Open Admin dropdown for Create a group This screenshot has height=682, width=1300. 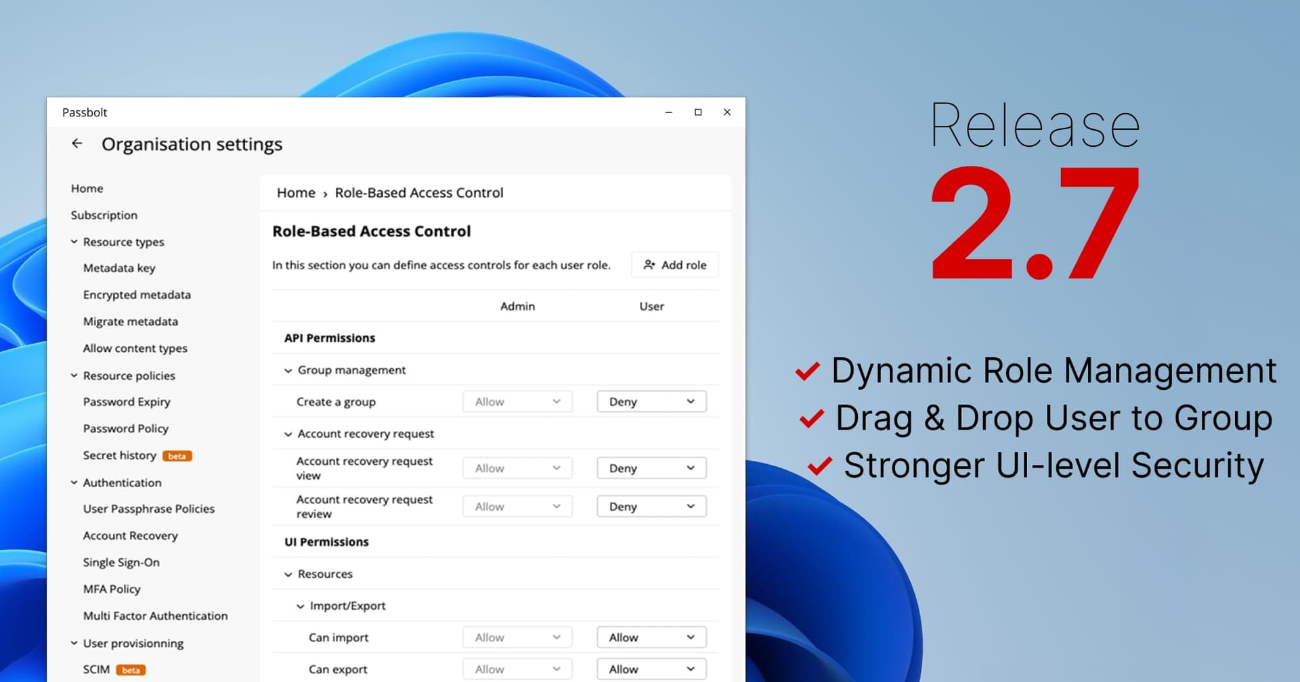[x=517, y=401]
